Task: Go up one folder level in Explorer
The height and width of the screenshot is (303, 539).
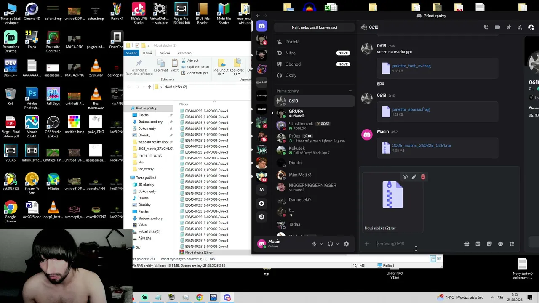Action: [149, 87]
